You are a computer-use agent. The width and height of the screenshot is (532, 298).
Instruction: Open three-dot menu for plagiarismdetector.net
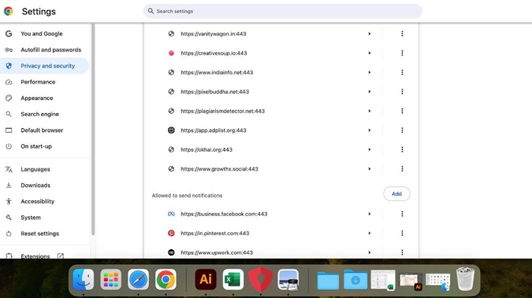point(402,111)
